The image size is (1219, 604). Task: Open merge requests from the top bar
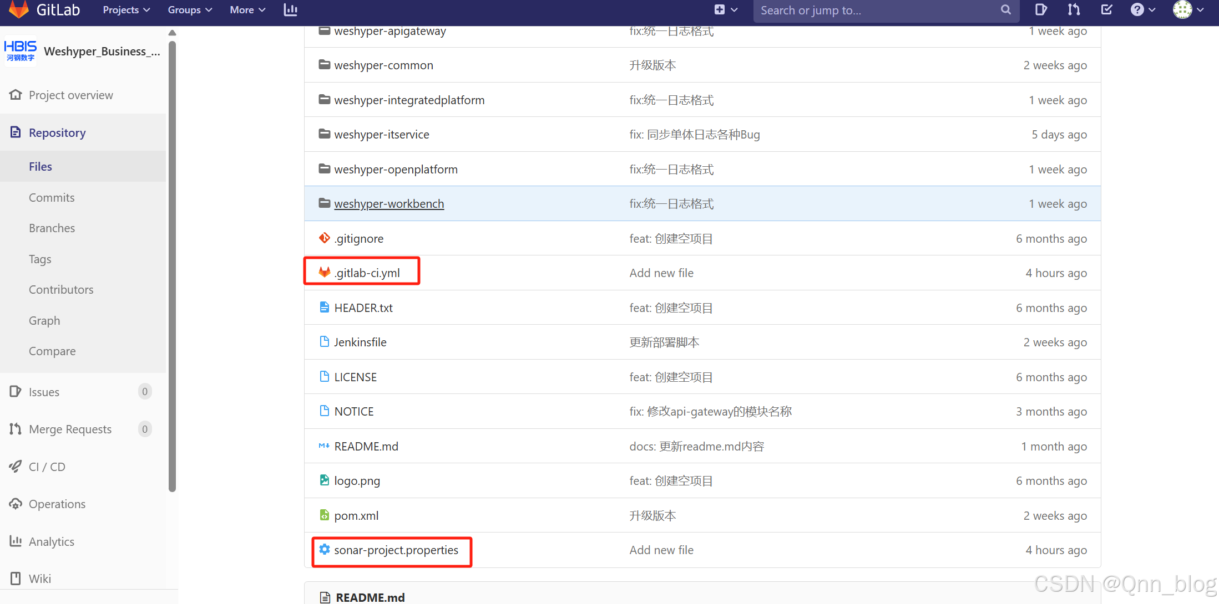[1074, 9]
